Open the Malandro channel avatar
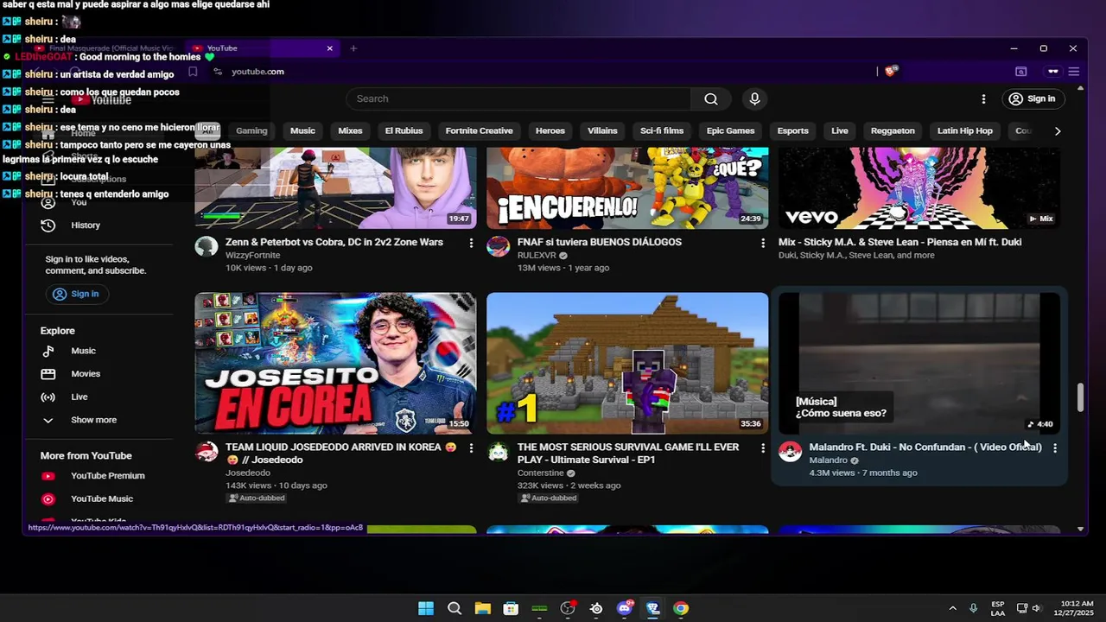1106x622 pixels. coord(790,452)
